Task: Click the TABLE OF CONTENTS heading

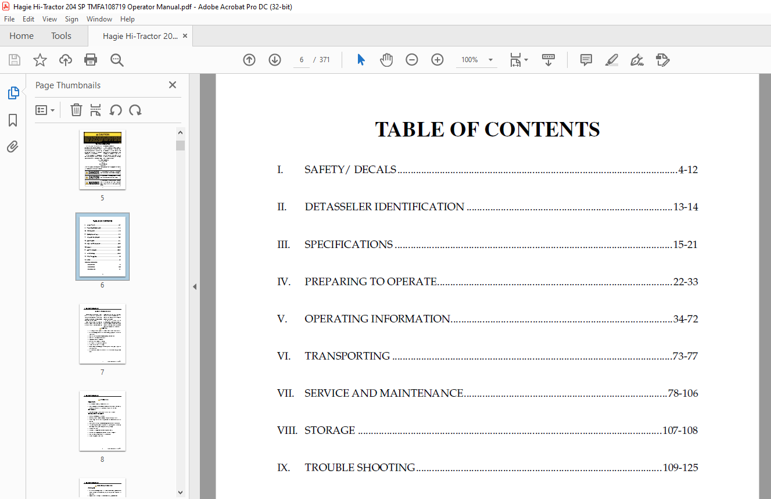Action: (487, 129)
